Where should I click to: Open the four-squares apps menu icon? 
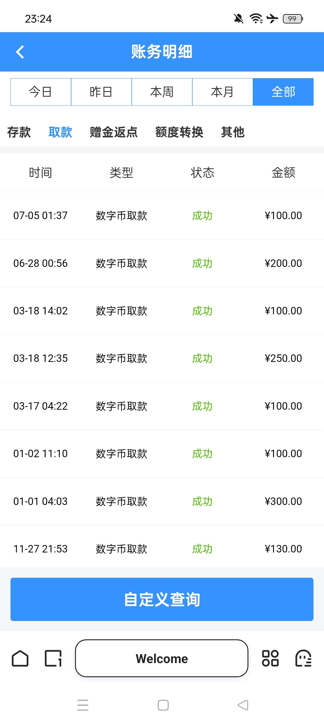pyautogui.click(x=270, y=658)
